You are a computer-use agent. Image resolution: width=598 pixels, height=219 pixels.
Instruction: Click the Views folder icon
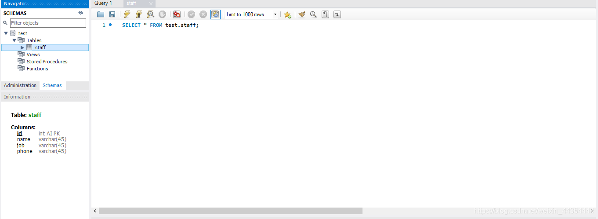pyautogui.click(x=21, y=54)
